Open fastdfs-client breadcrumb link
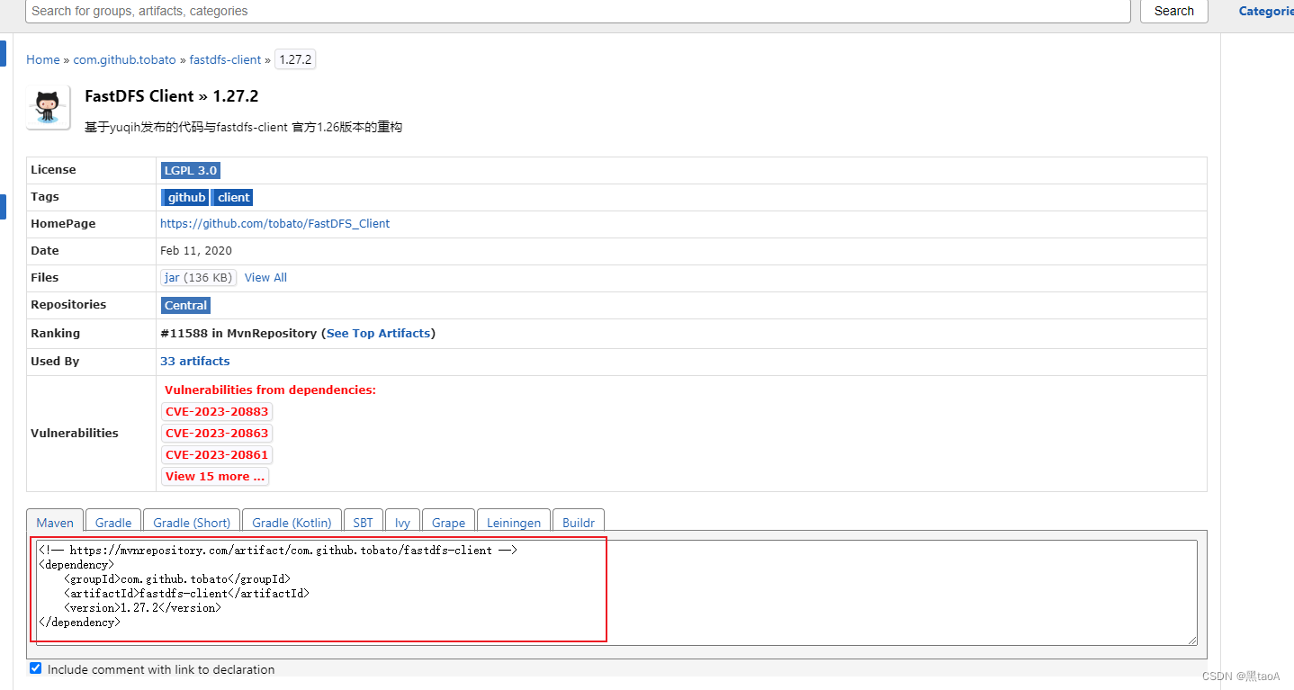1294x690 pixels. [226, 59]
